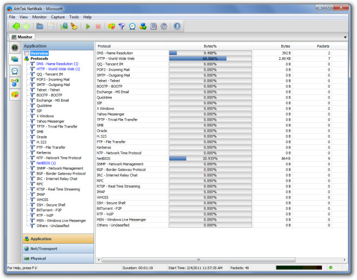The height and width of the screenshot is (280, 357).
Task: Click the horizontal scrollbar thumb
Action: click(x=199, y=260)
